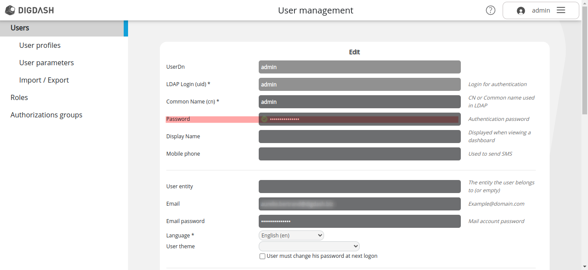Image resolution: width=588 pixels, height=270 pixels.
Task: Go to User profiles section
Action: coord(40,45)
